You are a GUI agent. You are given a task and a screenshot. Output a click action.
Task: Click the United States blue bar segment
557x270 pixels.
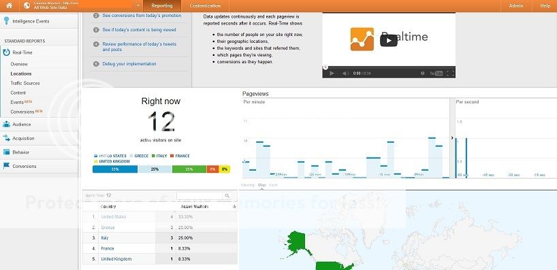(115, 169)
